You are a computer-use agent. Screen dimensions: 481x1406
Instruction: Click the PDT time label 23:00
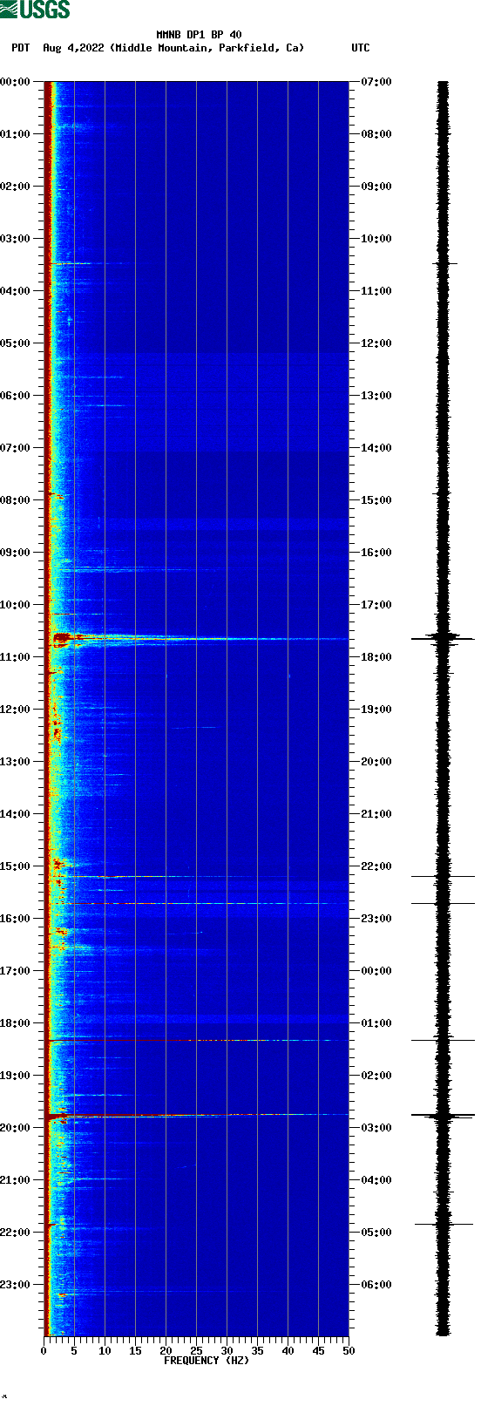tap(15, 1285)
